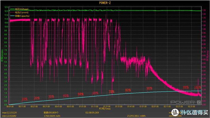
Task: Click the green Voltage legend line
Action: point(12,9)
